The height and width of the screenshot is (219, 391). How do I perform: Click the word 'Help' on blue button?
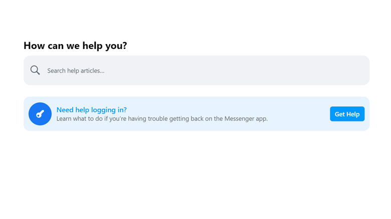pyautogui.click(x=353, y=114)
